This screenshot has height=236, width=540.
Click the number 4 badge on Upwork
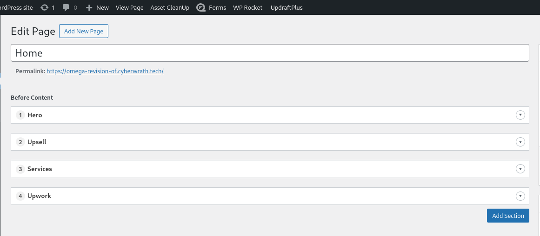coord(20,196)
